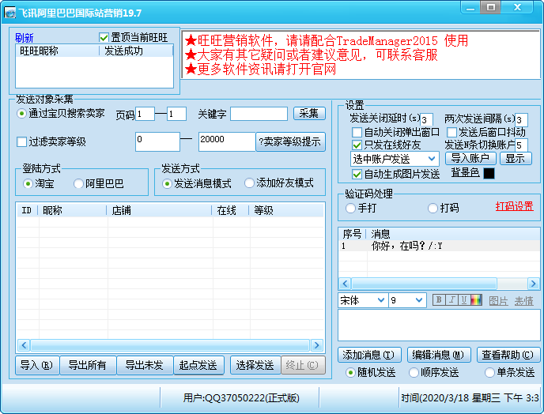
Task: Click the 昵称 column header
Action: pyautogui.click(x=73, y=211)
